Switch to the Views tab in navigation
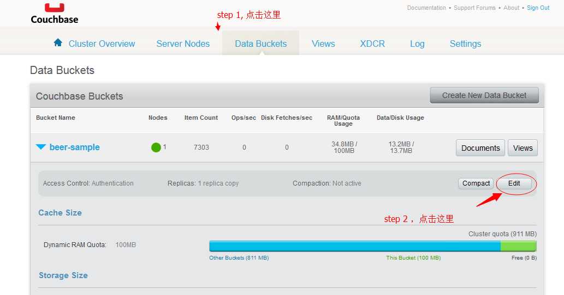The width and height of the screenshot is (564, 295). [x=323, y=44]
